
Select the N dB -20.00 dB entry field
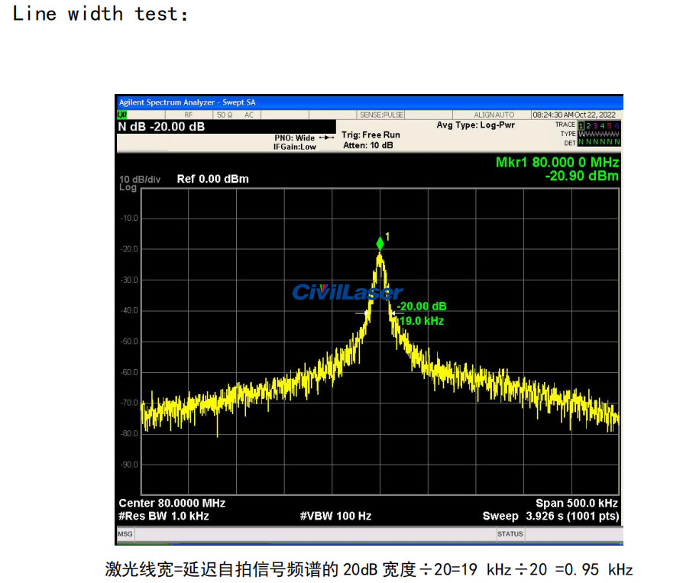coord(226,127)
